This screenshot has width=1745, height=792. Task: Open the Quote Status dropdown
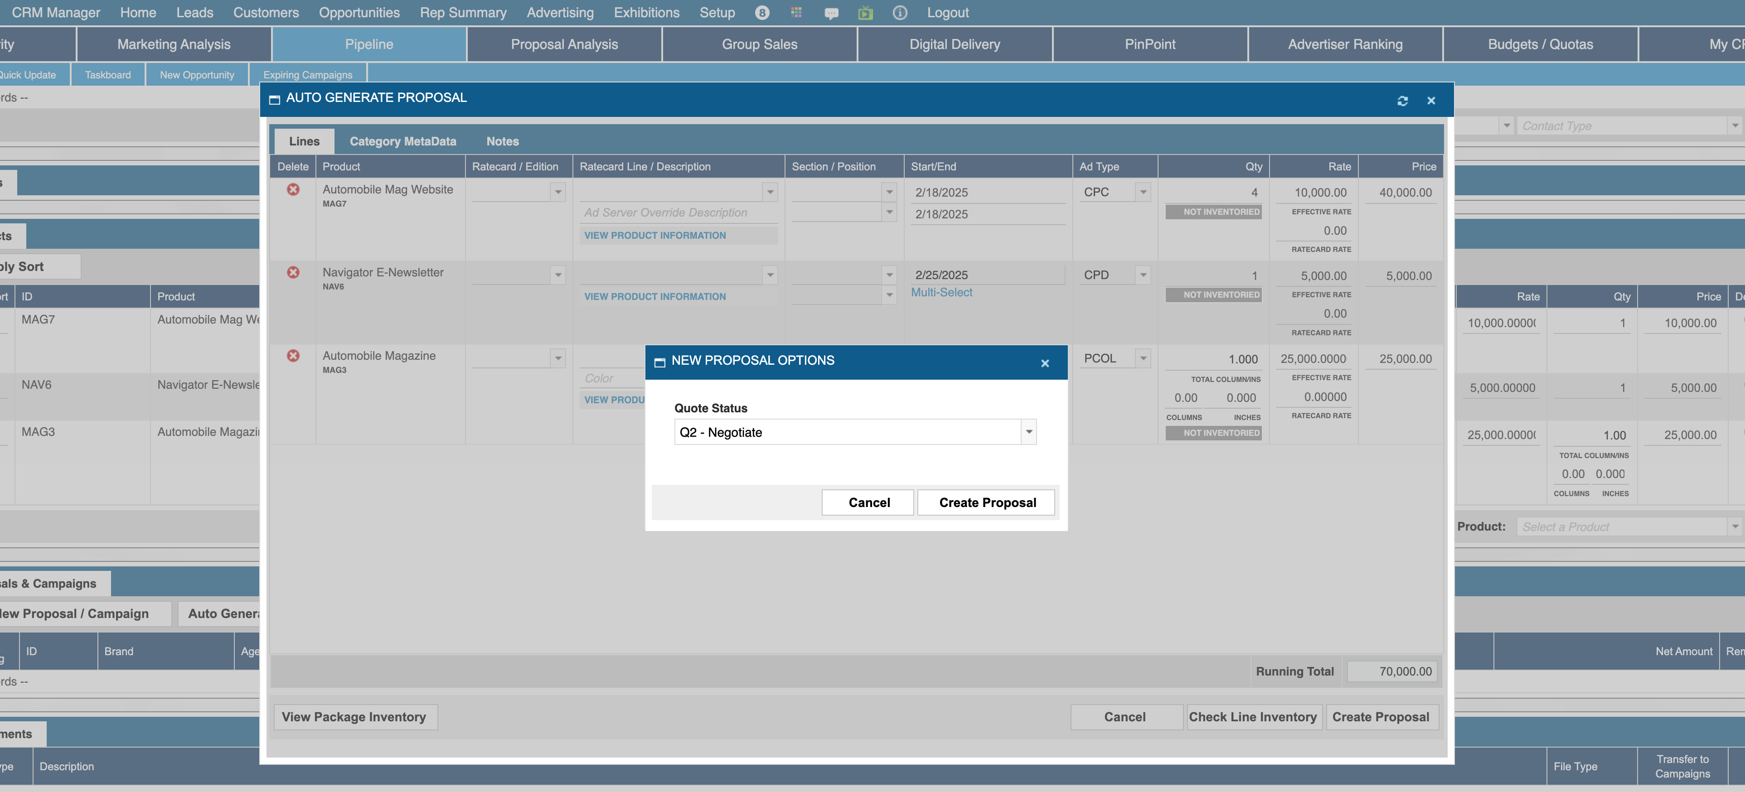point(1028,432)
